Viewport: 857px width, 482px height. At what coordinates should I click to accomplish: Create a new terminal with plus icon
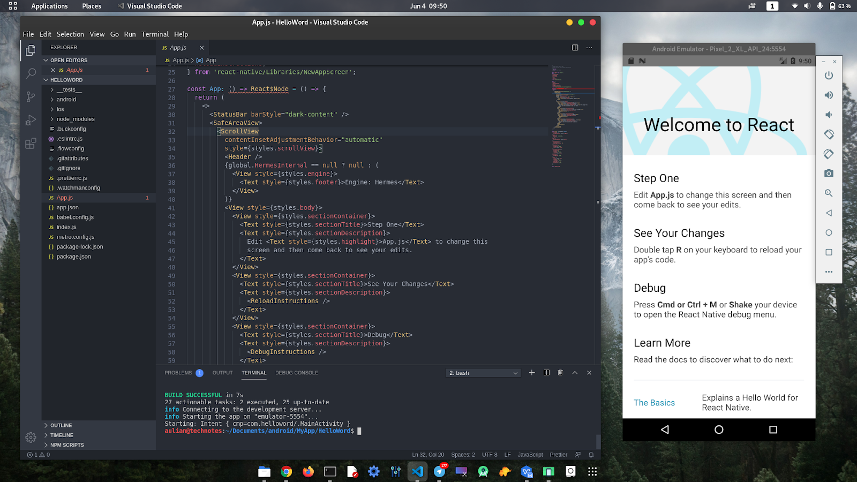532,373
